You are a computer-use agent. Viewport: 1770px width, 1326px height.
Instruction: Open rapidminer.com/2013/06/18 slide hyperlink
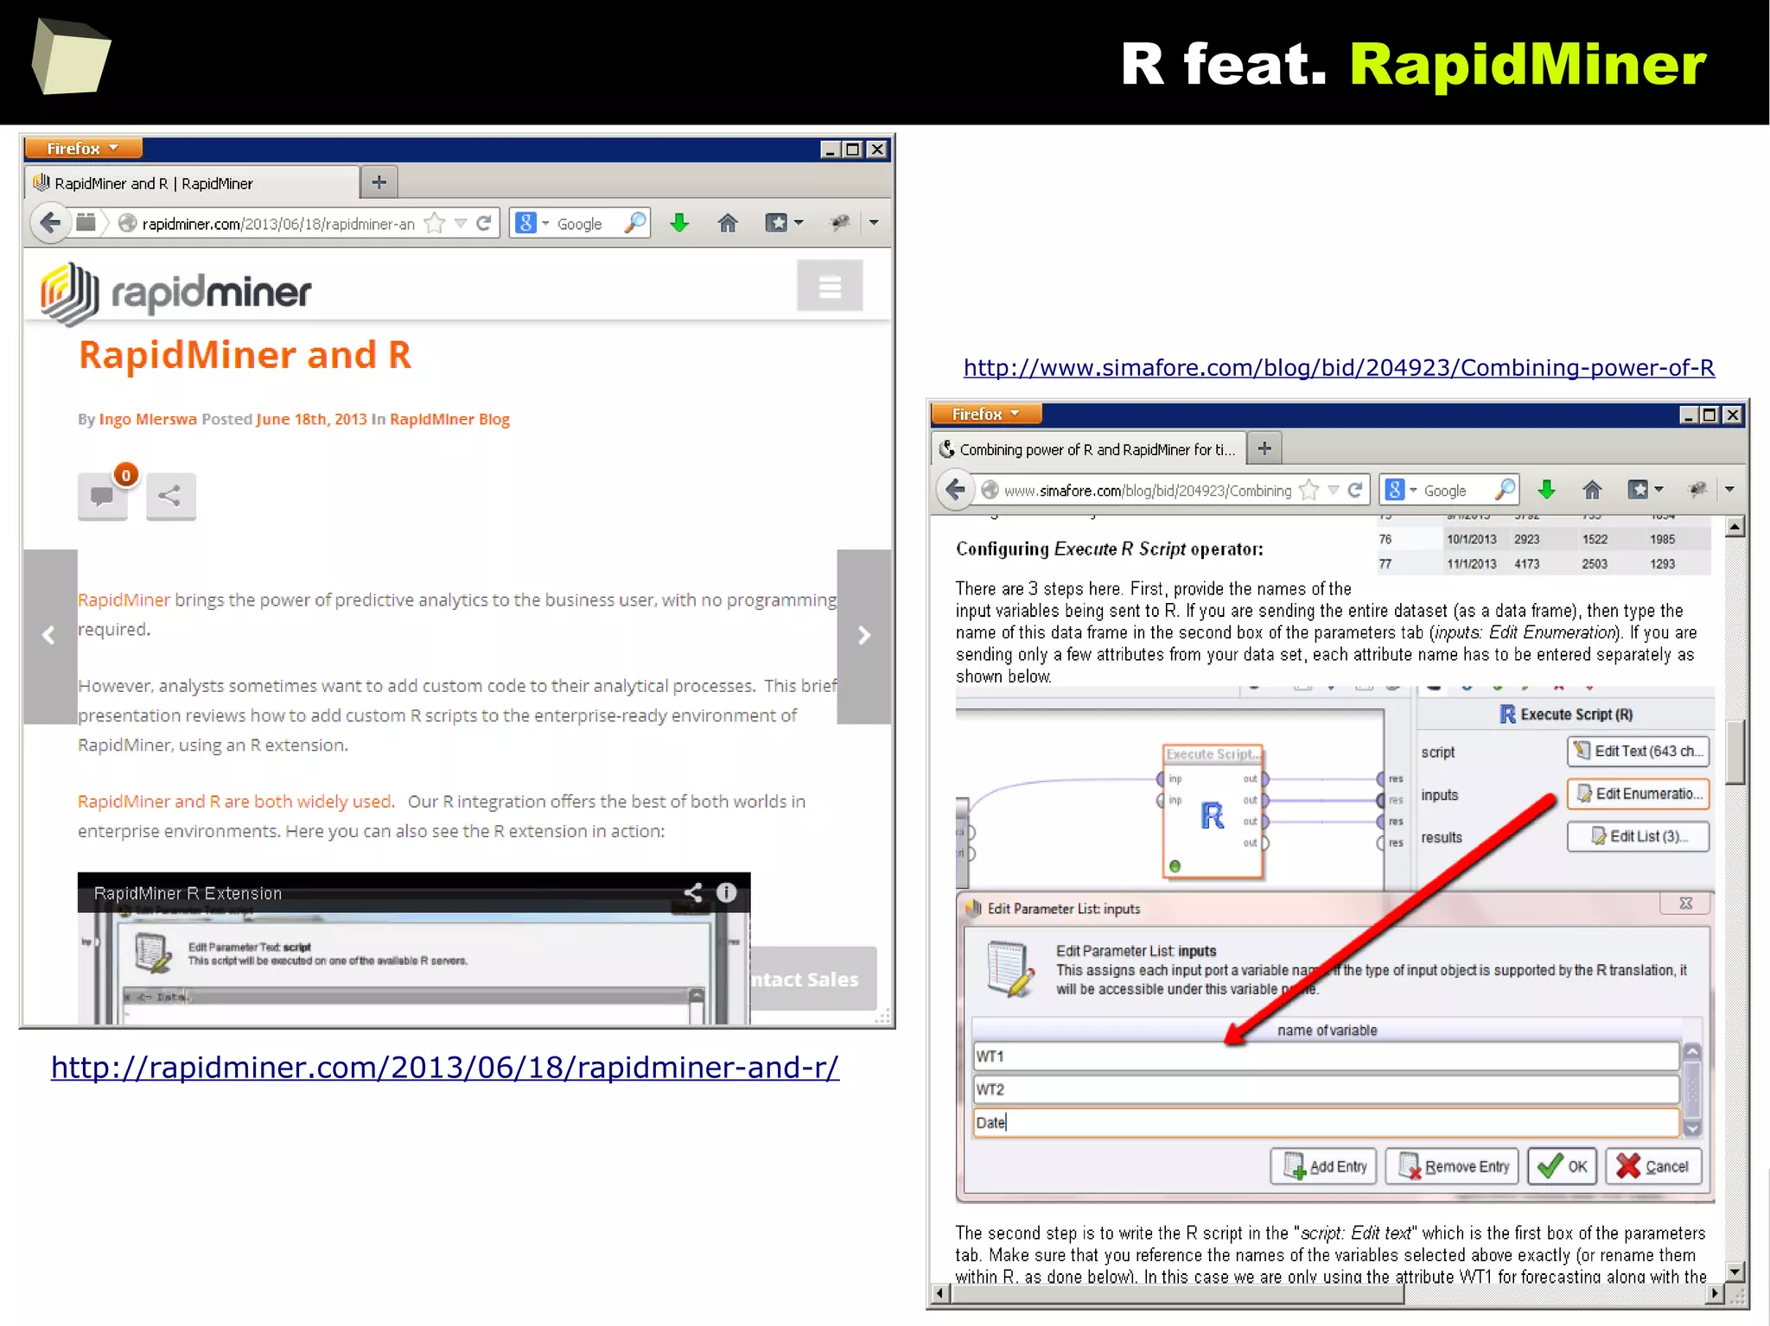445,1068
